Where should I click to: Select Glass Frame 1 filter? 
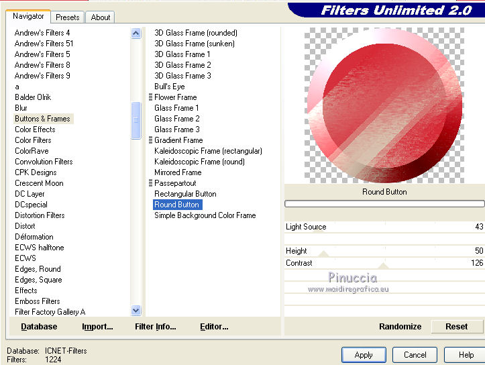(x=176, y=108)
